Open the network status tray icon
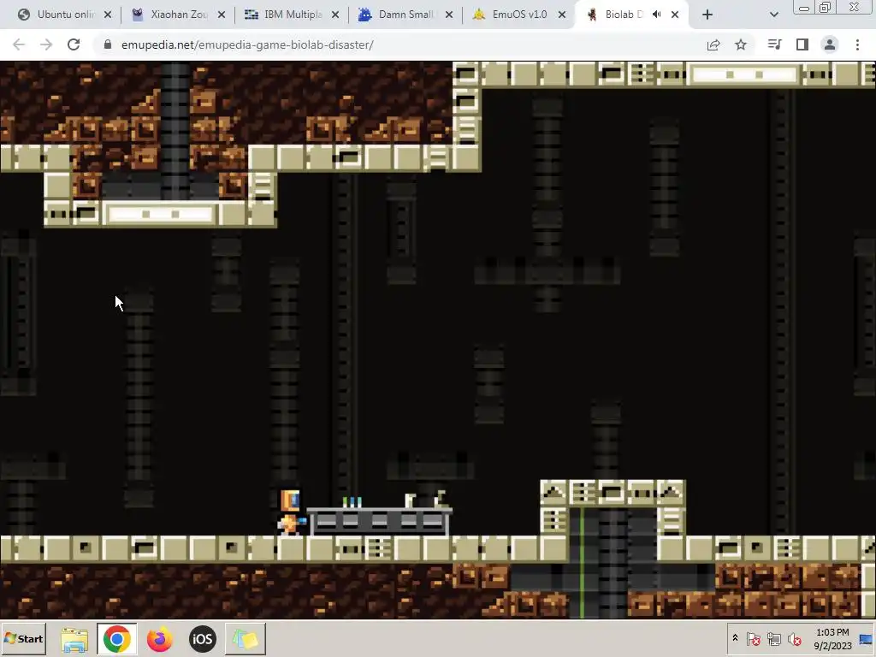Image resolution: width=876 pixels, height=657 pixels. click(x=773, y=638)
